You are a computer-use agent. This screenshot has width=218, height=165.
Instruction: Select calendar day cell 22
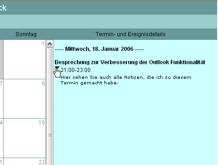(25, 161)
